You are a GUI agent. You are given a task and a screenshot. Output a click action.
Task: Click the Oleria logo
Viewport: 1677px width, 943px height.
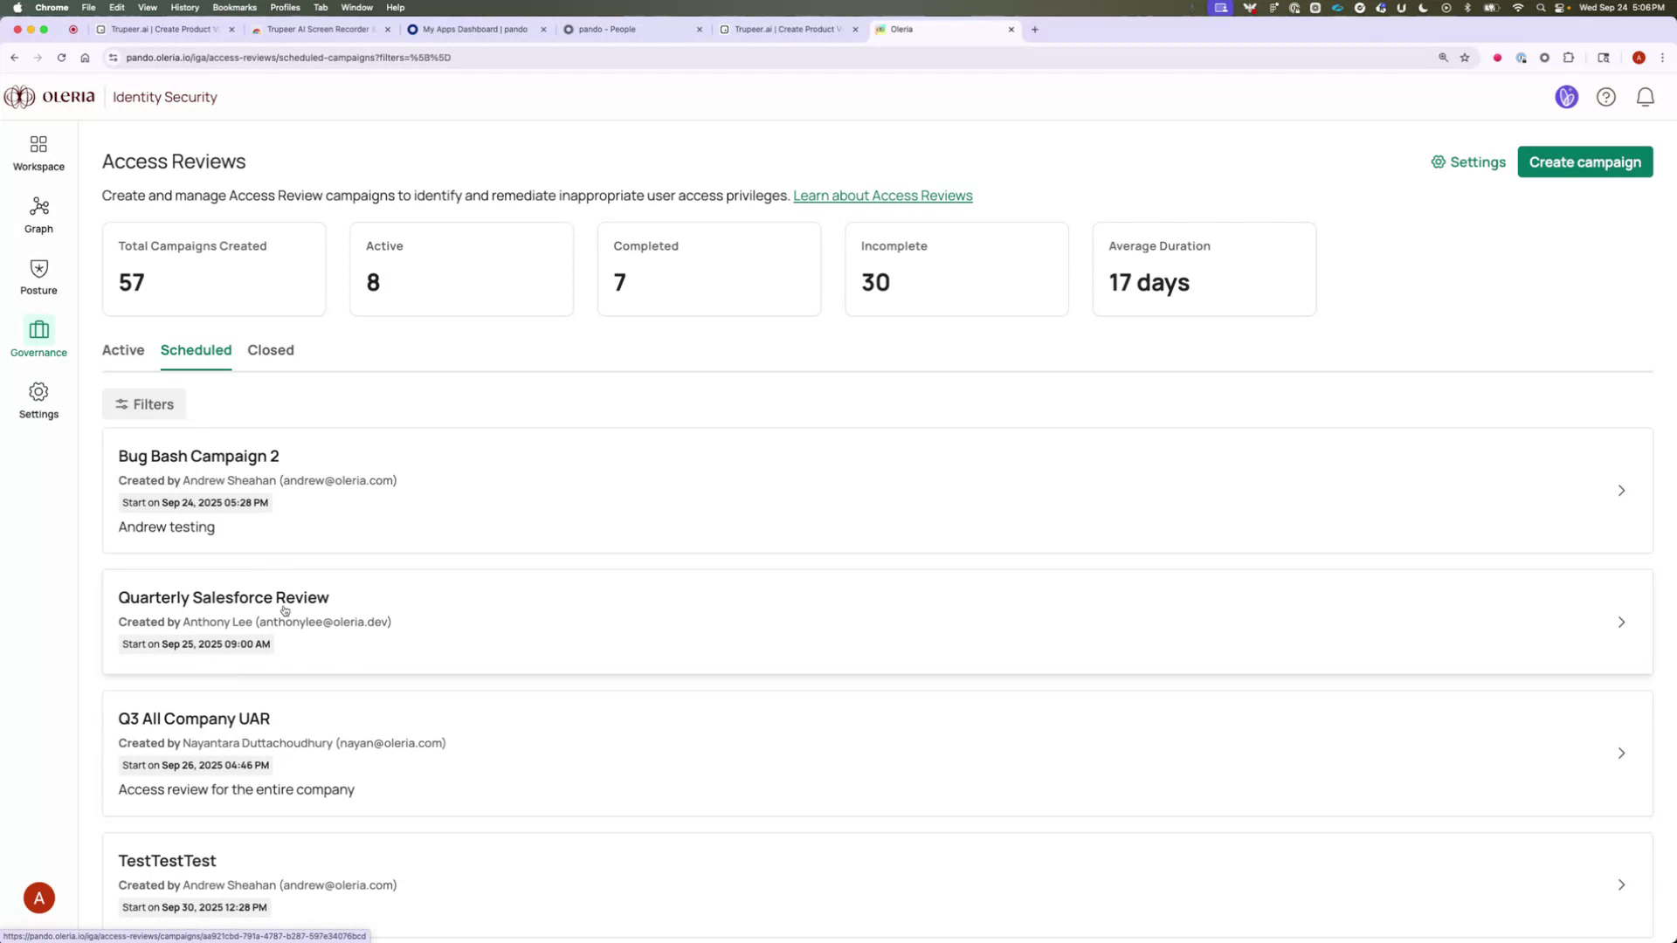click(50, 97)
